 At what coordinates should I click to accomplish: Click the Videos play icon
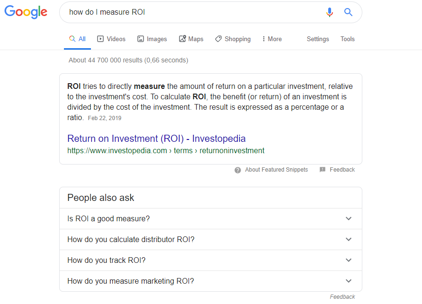(x=100, y=39)
